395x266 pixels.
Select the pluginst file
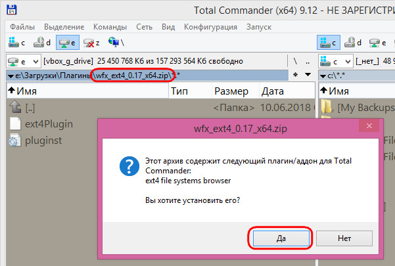point(43,141)
